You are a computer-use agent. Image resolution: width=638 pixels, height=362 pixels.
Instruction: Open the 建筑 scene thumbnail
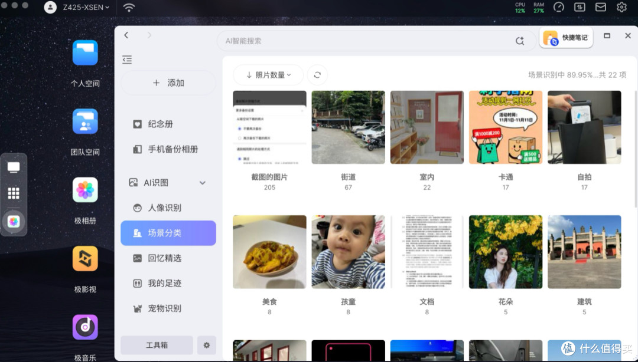point(584,252)
